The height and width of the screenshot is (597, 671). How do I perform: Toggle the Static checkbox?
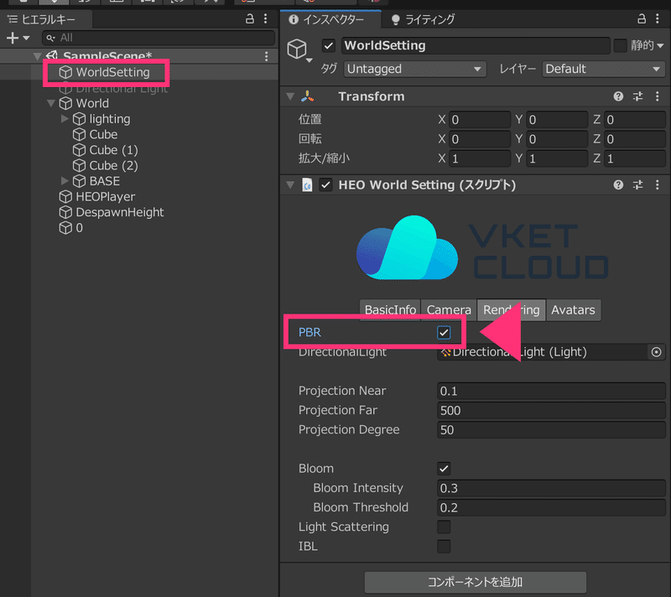tap(620, 45)
